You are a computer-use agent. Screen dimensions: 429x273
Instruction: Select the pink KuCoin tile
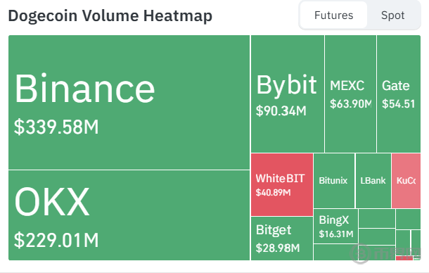coord(406,181)
